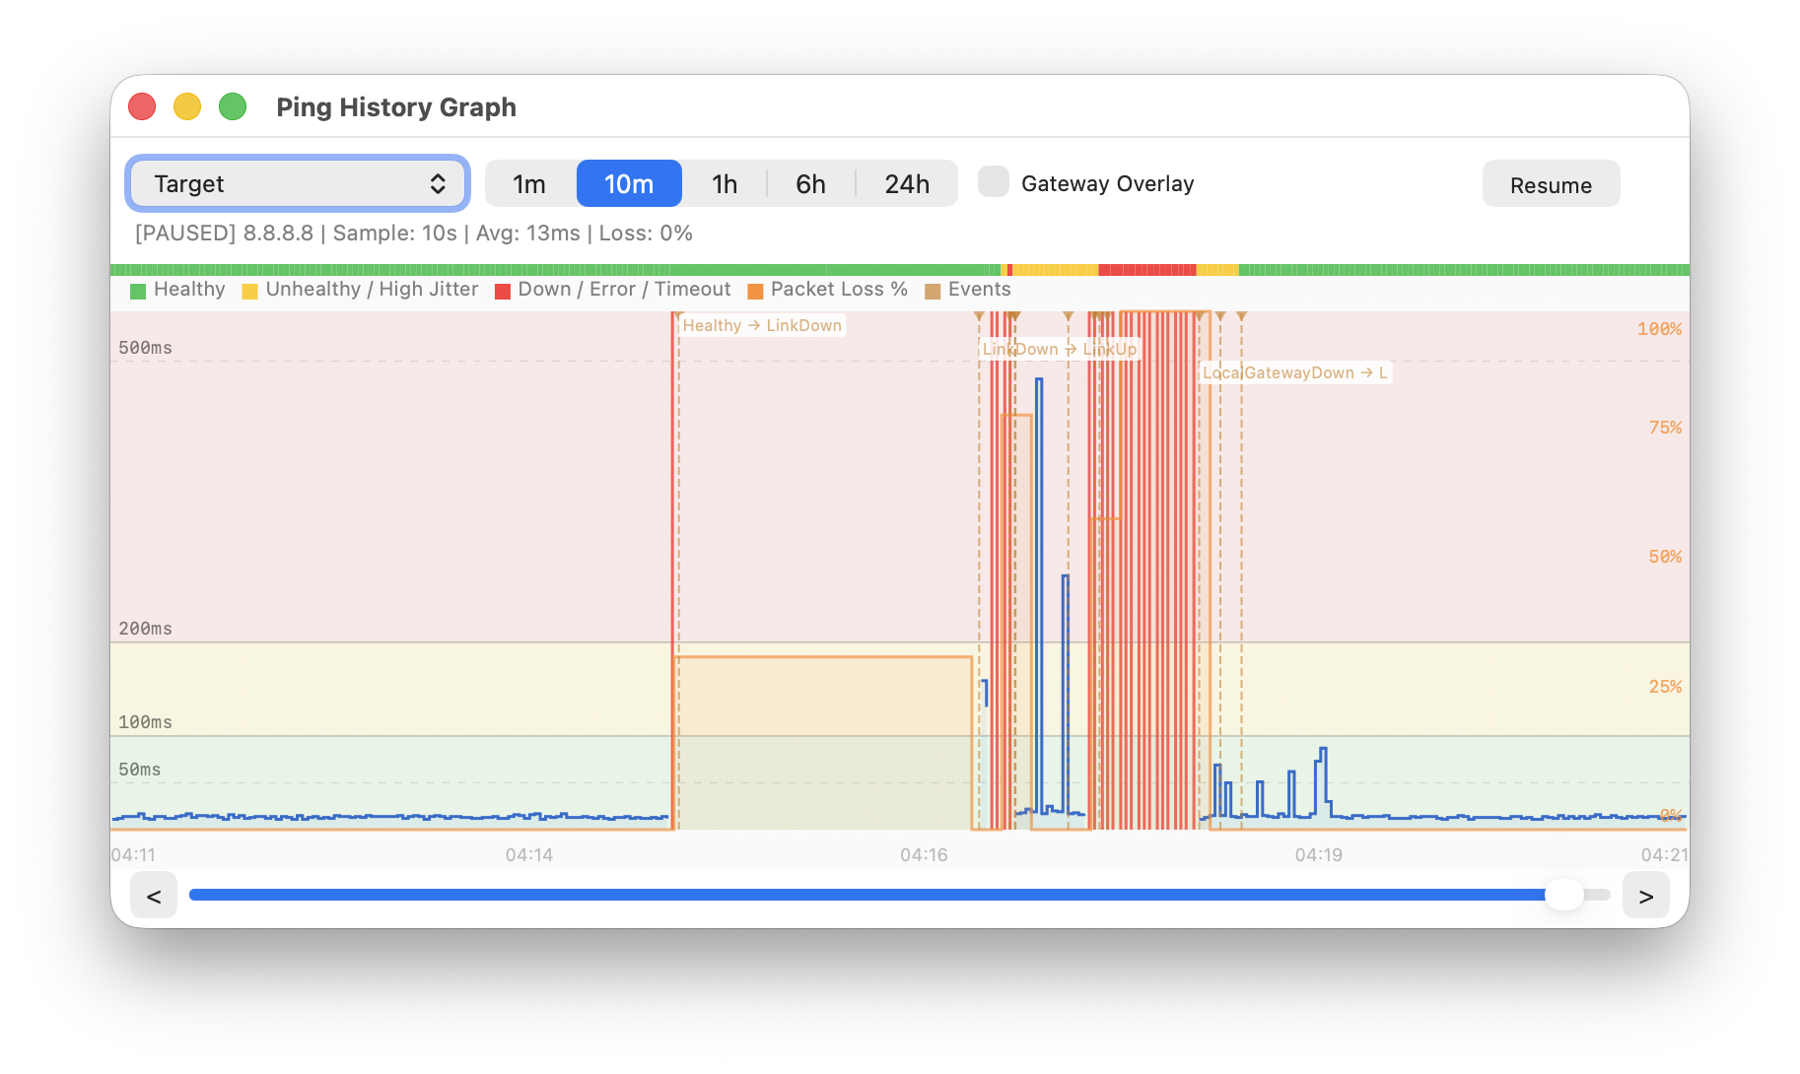Select the 1m time range

pos(529,184)
